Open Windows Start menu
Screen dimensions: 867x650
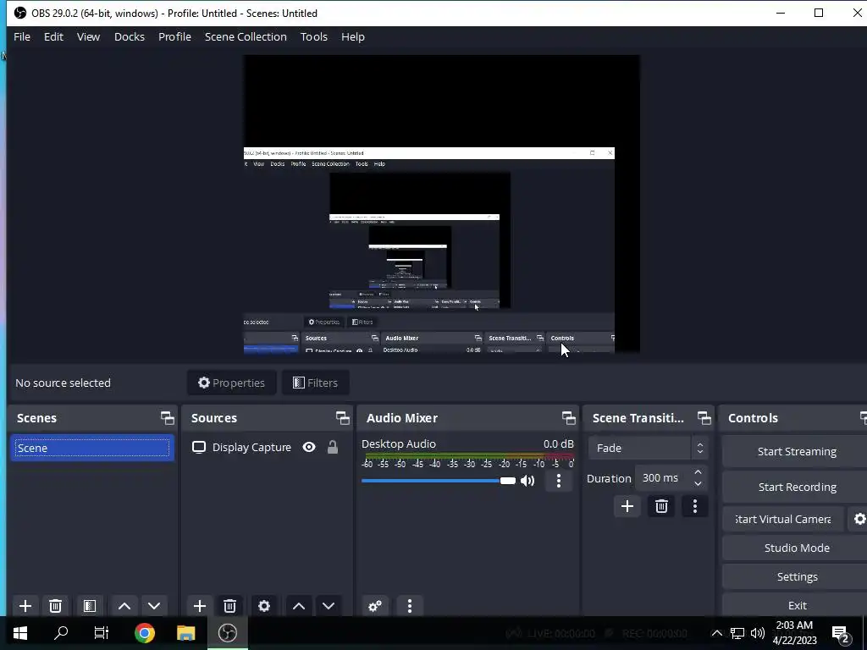point(20,633)
